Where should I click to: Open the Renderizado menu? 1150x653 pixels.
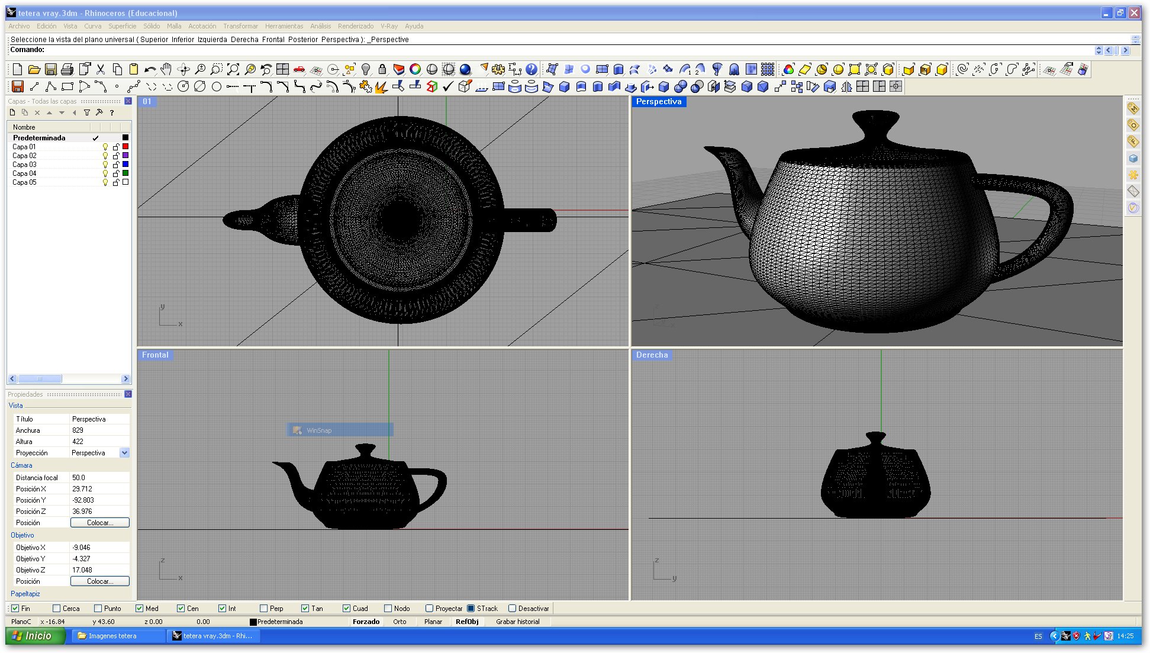click(355, 26)
